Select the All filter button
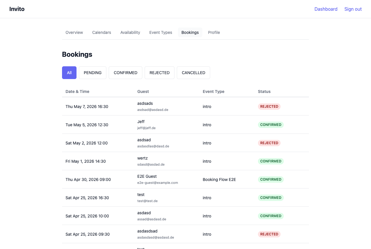The width and height of the screenshot is (371, 249). (69, 73)
